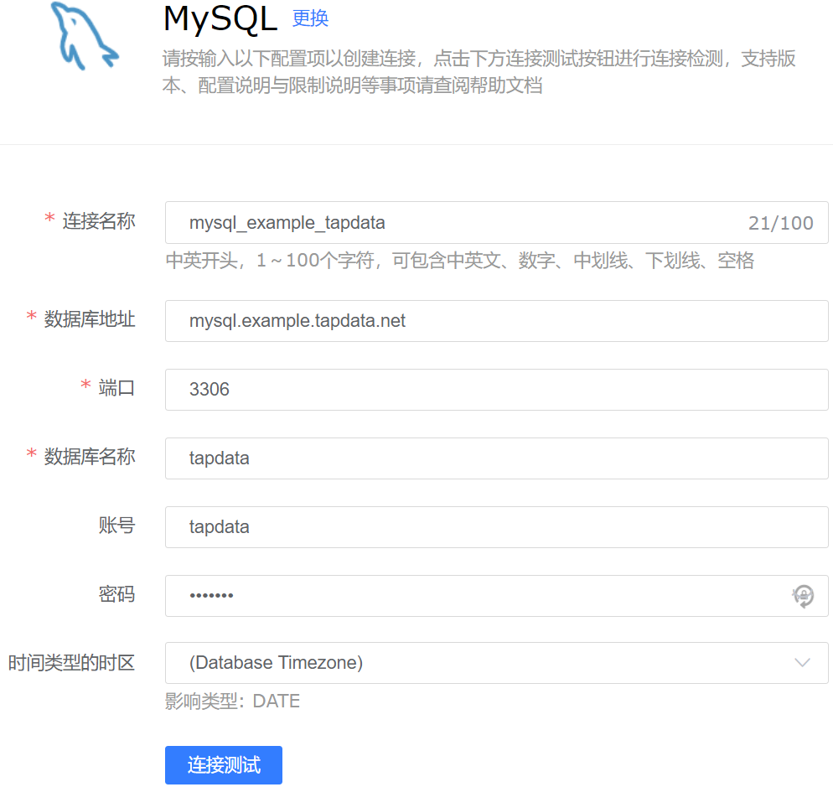833x787 pixels.
Task: Click the 连接名称 field label
Action: tap(99, 220)
